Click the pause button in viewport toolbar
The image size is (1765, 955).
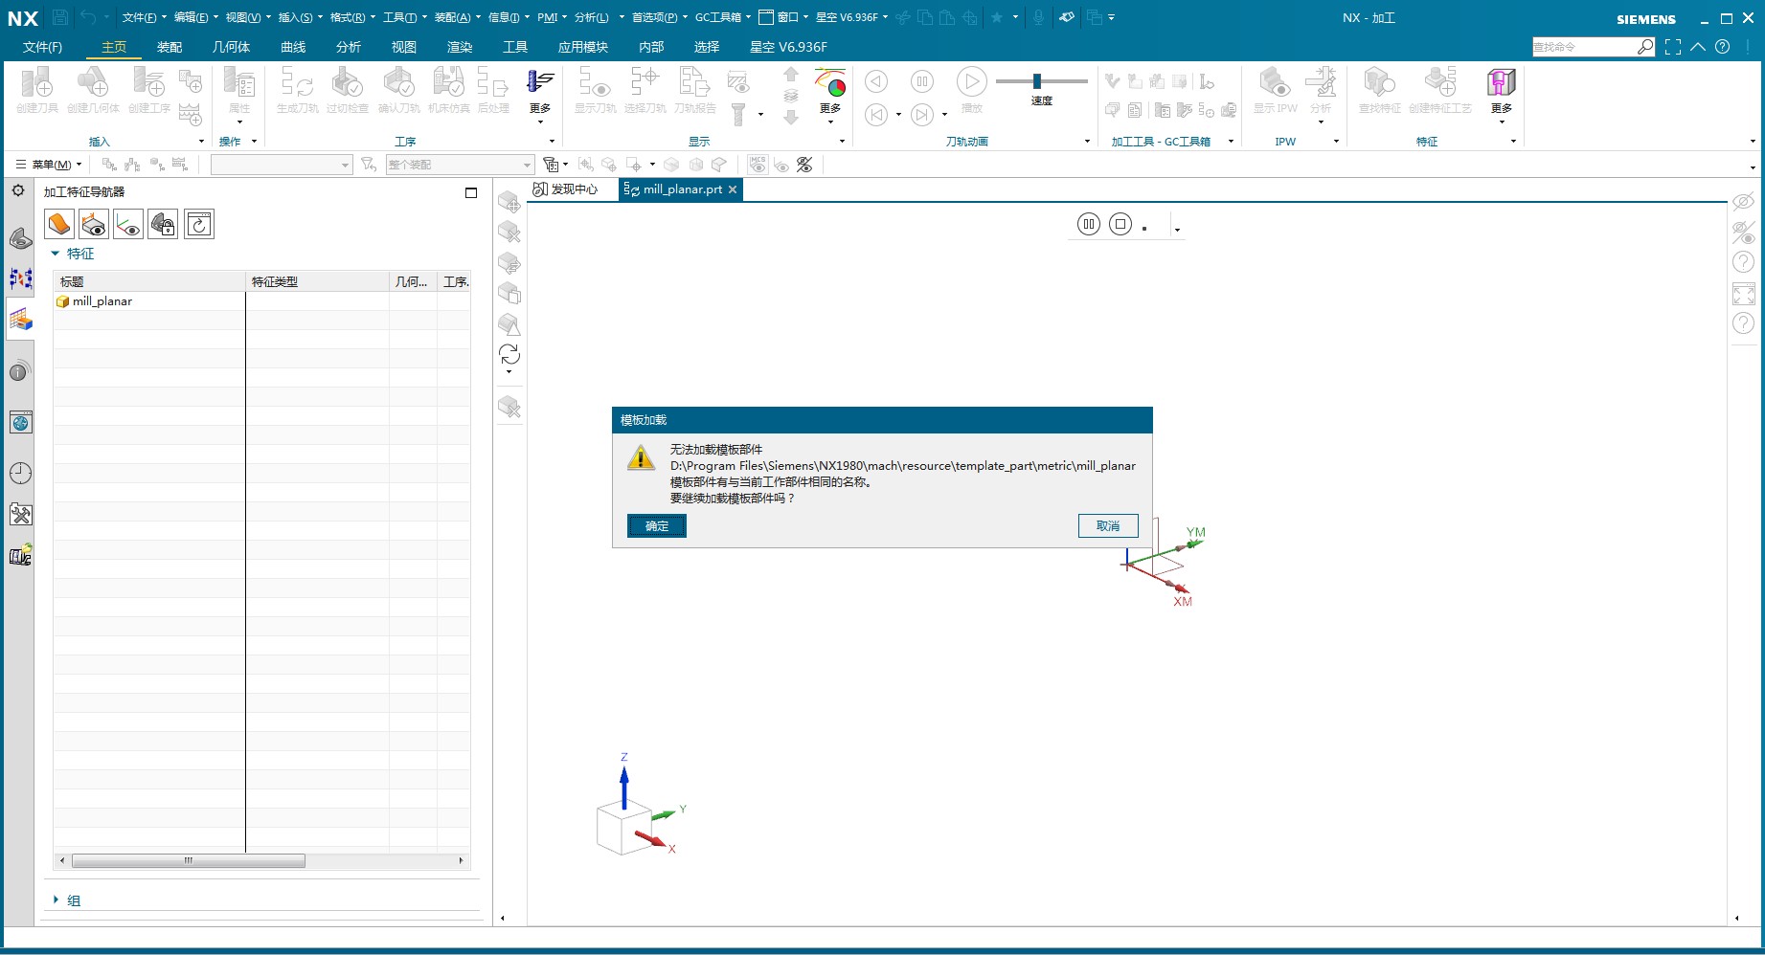click(1089, 224)
